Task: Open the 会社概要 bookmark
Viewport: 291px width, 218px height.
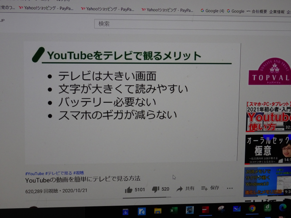Action: pyautogui.click(x=257, y=12)
